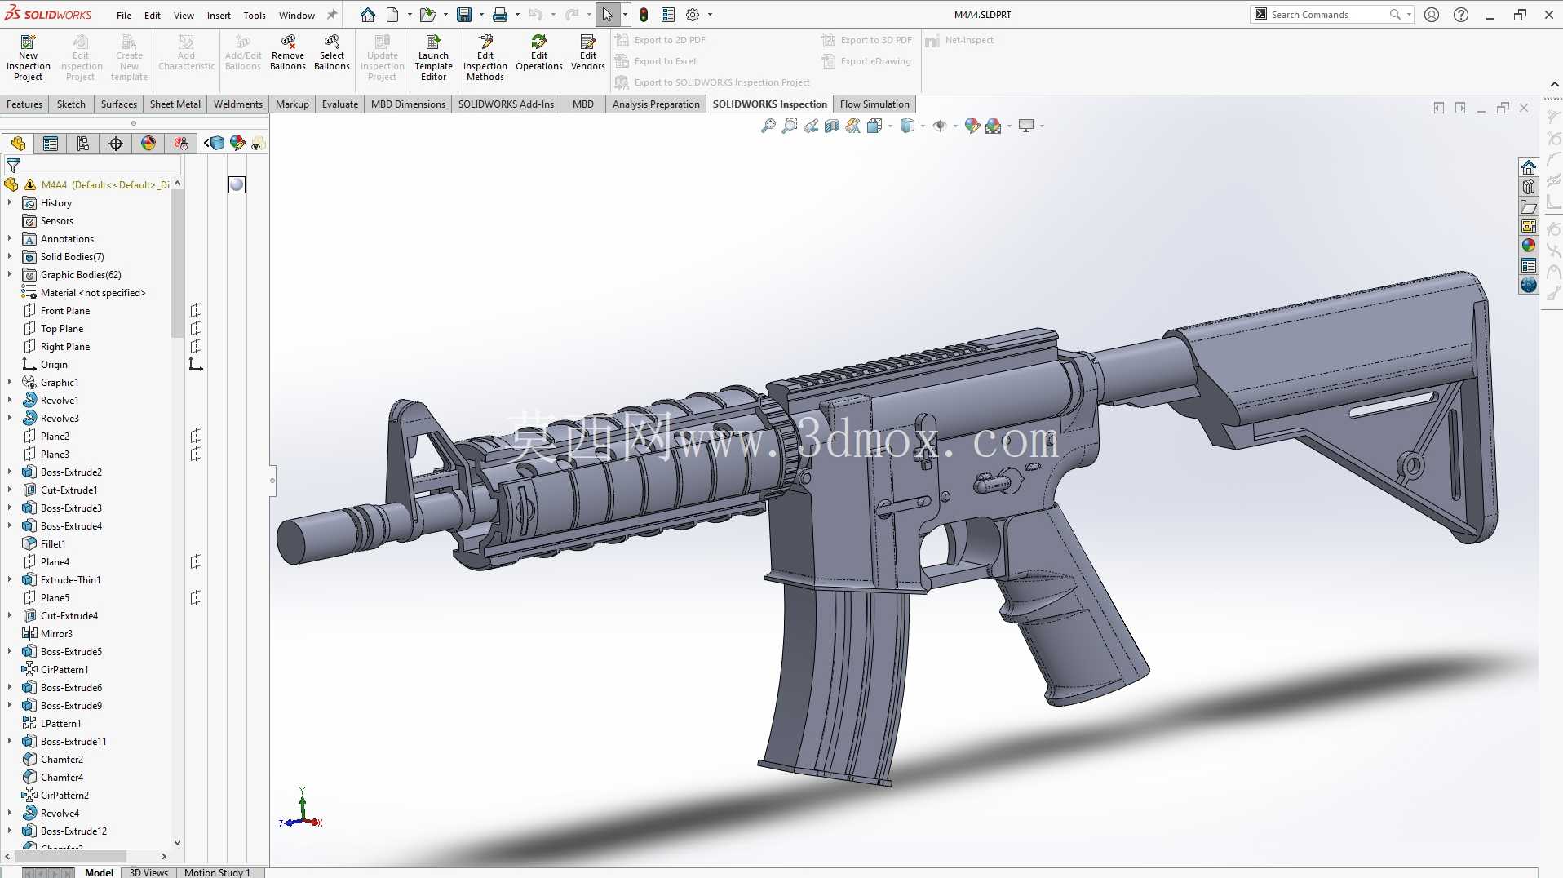
Task: Click Select Balloons tool
Action: point(332,53)
